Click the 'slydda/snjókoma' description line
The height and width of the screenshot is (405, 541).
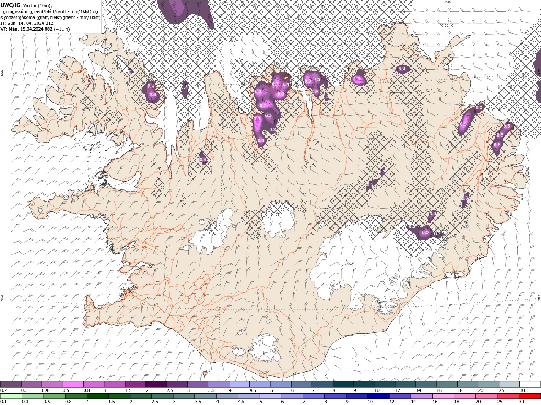coord(51,17)
